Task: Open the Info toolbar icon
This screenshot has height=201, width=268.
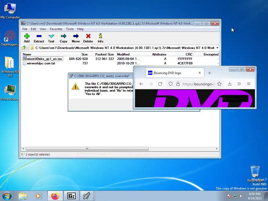Action: pyautogui.click(x=100, y=38)
